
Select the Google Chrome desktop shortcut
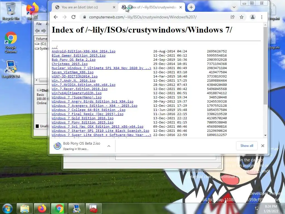(x=11, y=42)
